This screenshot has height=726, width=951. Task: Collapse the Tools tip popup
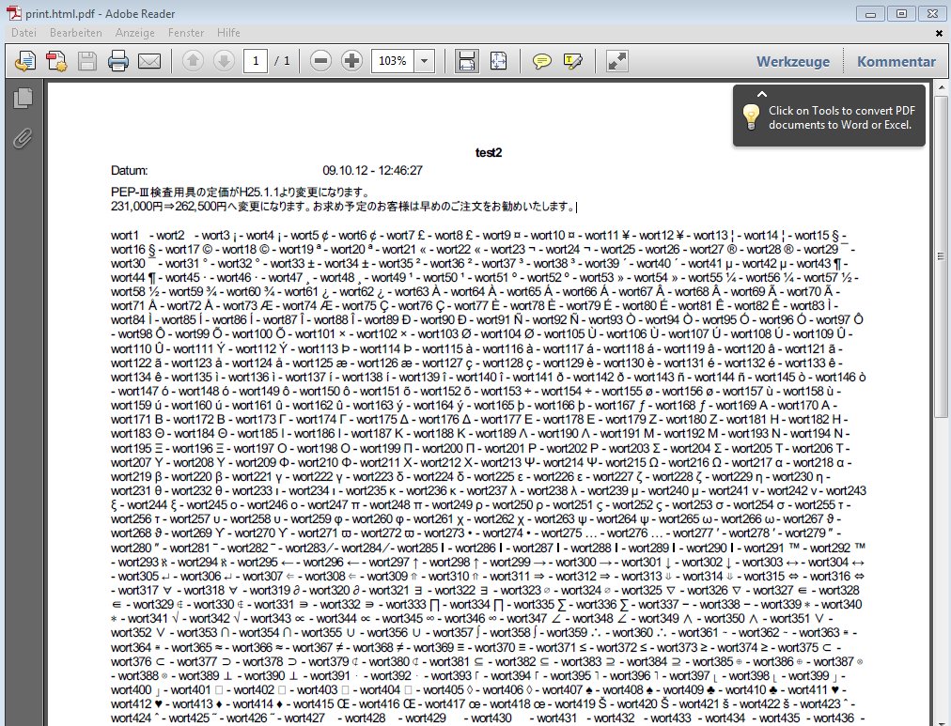[762, 94]
